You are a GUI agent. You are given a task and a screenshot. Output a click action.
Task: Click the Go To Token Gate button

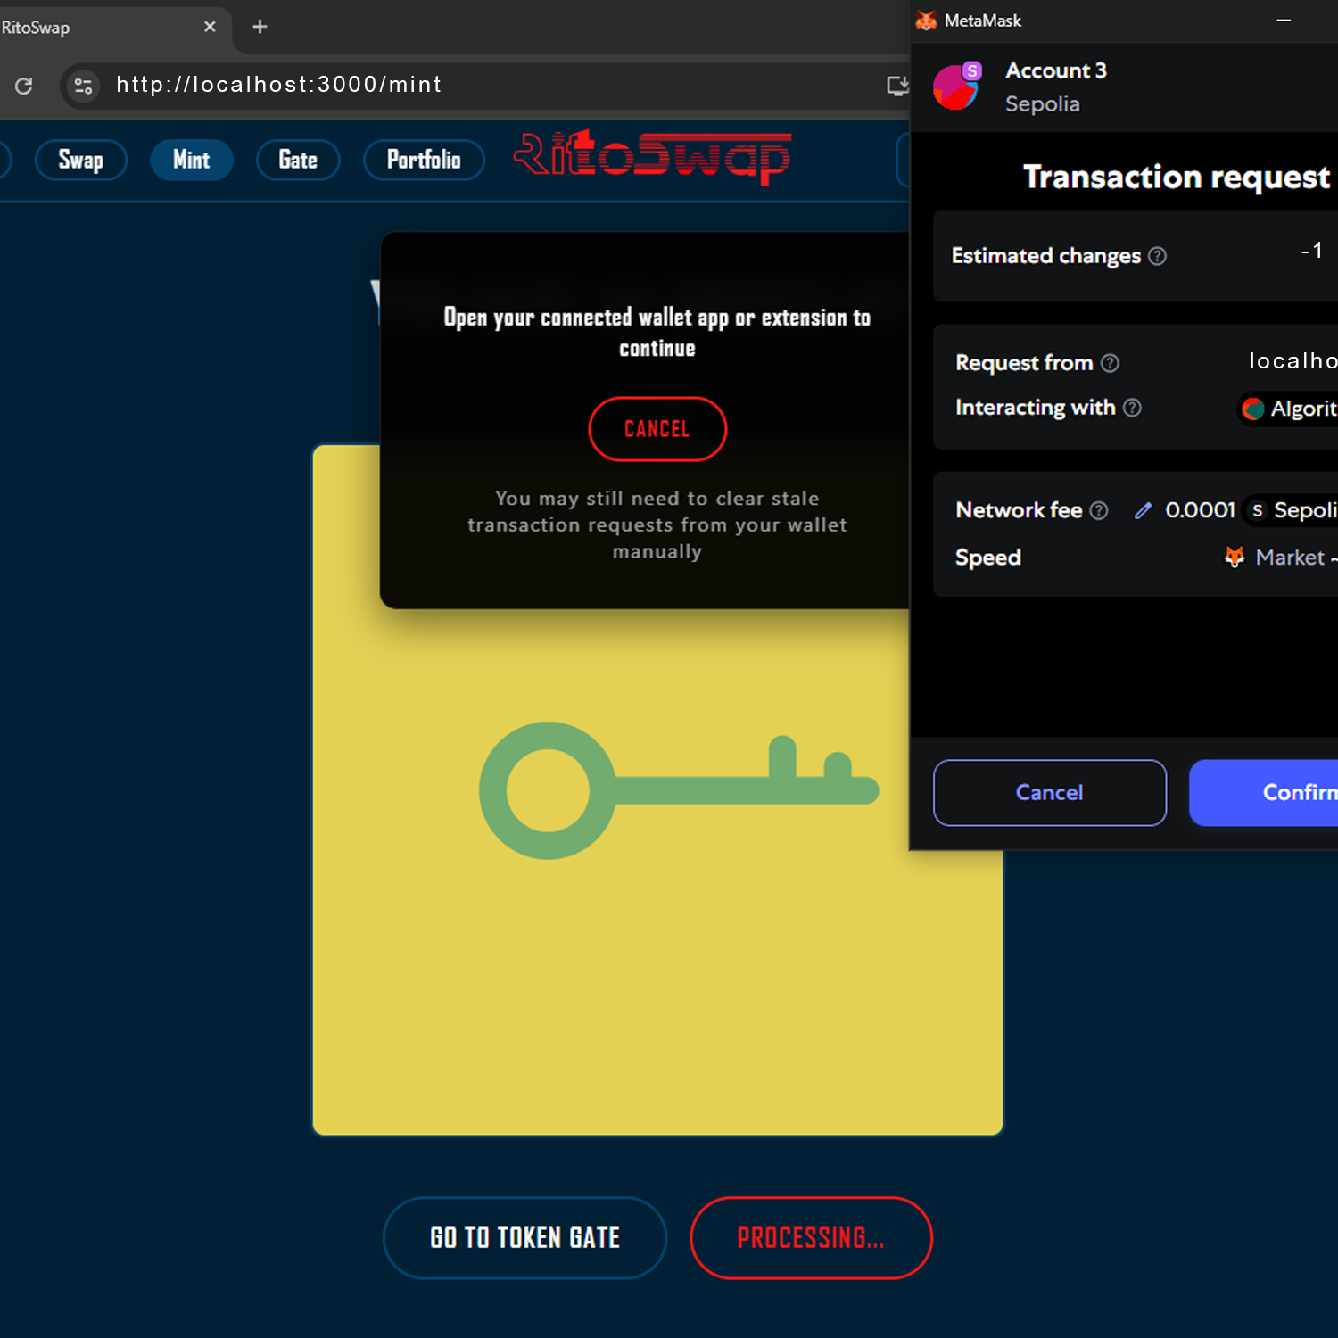(524, 1237)
